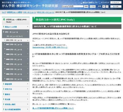This screenshot has width=123, height=112.
Task: Click the green circle icon beside 多目的コホート研究
Action: pyautogui.click(x=4, y=19)
